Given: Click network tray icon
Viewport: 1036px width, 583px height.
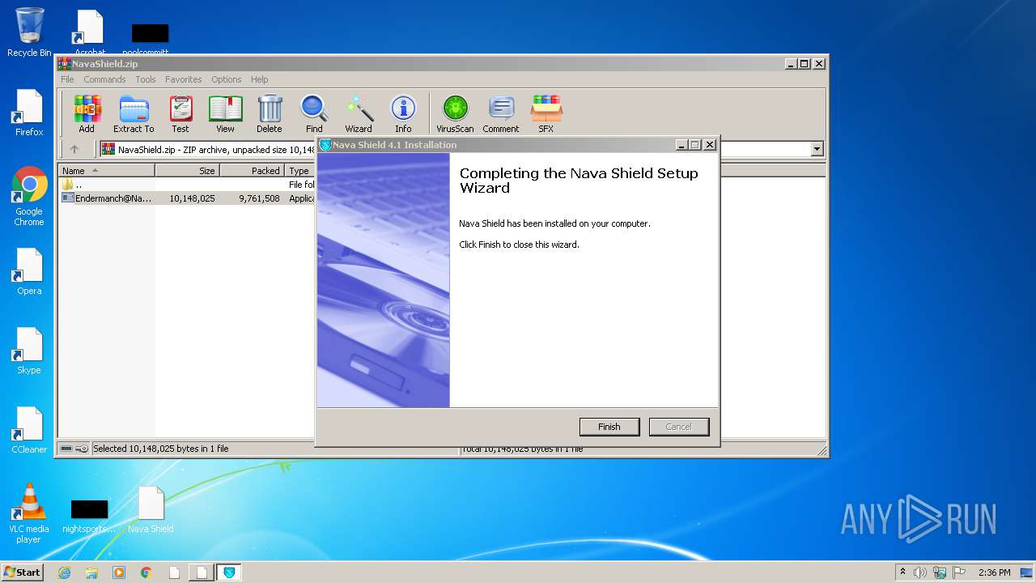Looking at the screenshot, I should pyautogui.click(x=940, y=572).
